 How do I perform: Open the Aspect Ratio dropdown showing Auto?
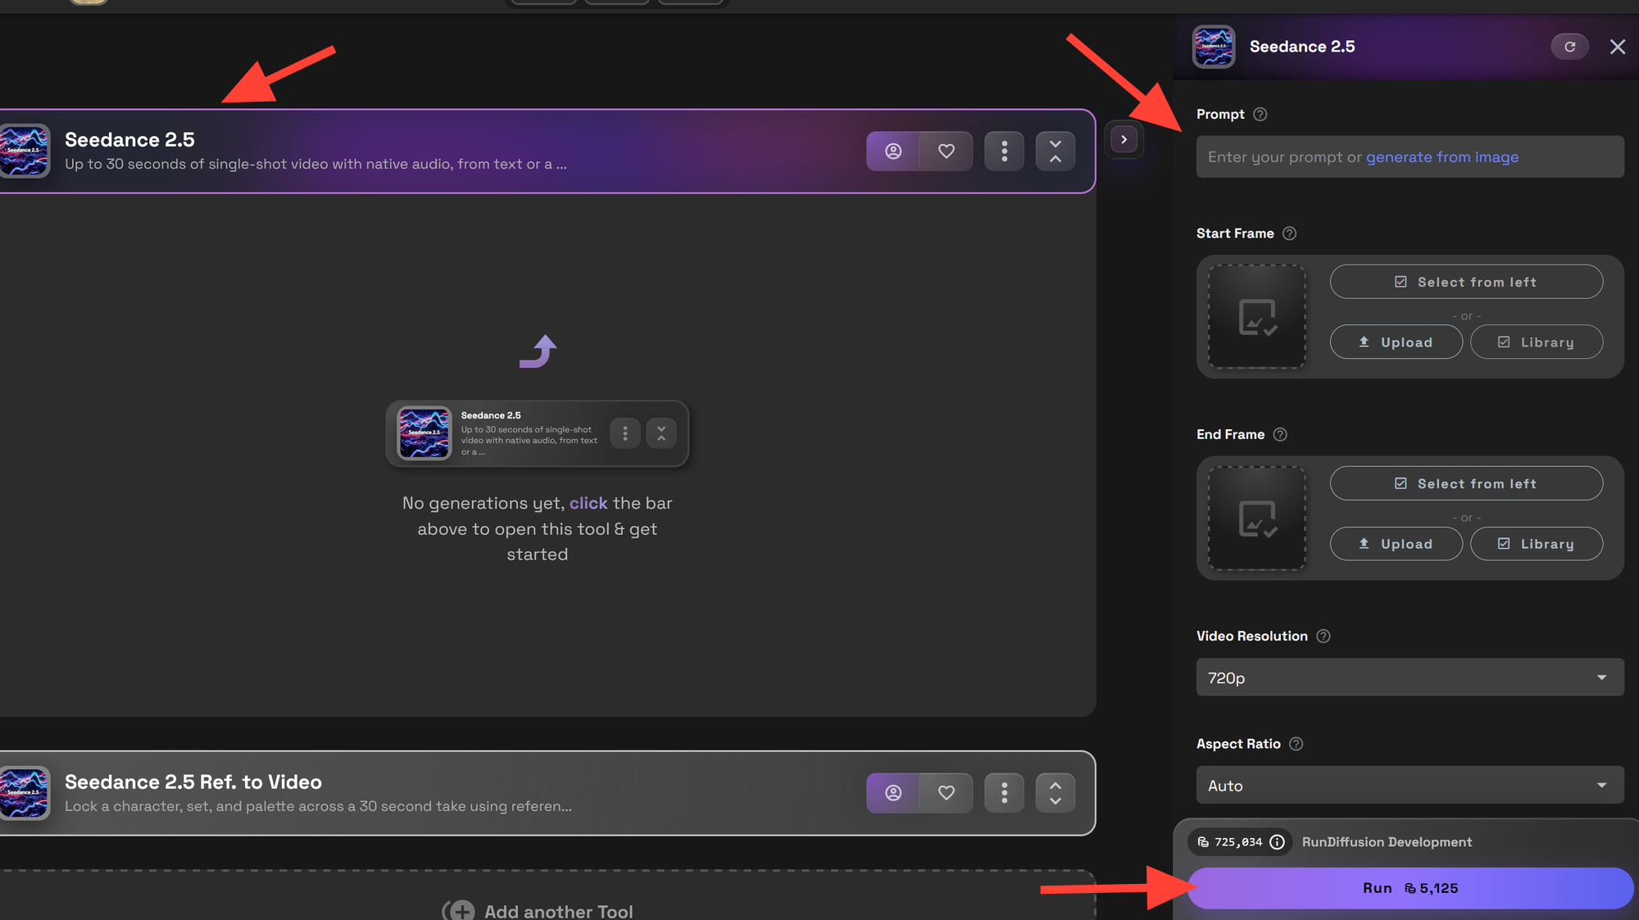tap(1410, 786)
